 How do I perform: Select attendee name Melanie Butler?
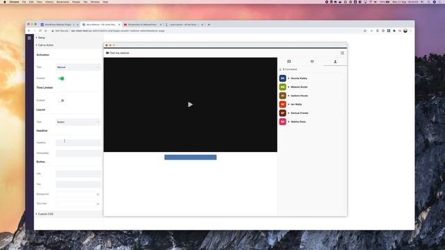(x=299, y=87)
